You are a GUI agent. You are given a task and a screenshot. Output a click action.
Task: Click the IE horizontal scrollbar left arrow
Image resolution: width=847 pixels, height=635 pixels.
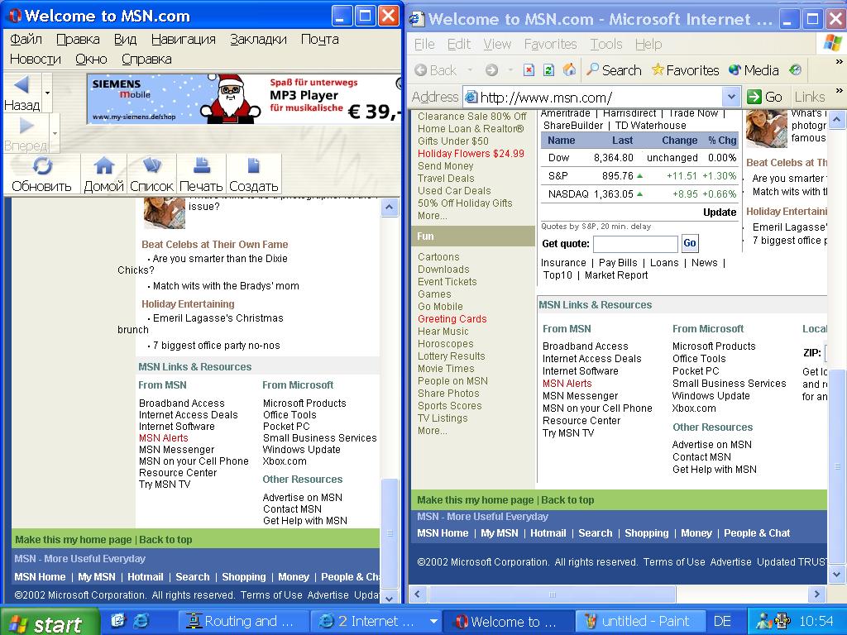tap(417, 594)
